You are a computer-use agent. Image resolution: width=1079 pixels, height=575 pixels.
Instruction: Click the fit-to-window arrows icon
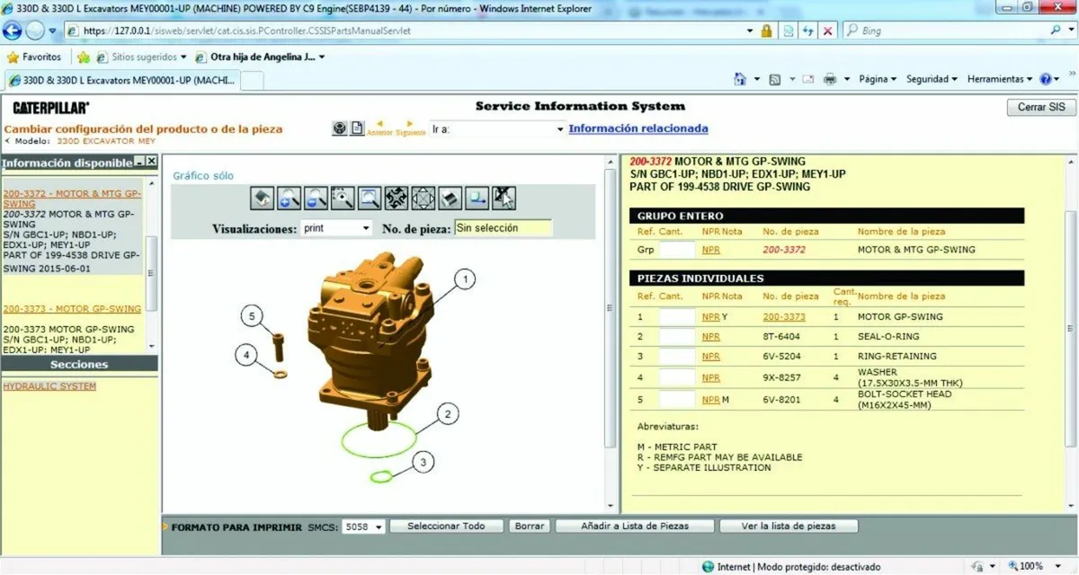point(397,198)
